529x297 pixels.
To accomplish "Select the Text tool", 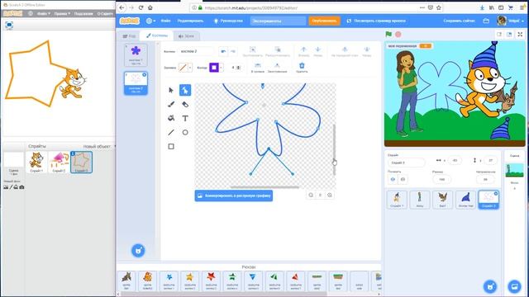I will 185,118.
